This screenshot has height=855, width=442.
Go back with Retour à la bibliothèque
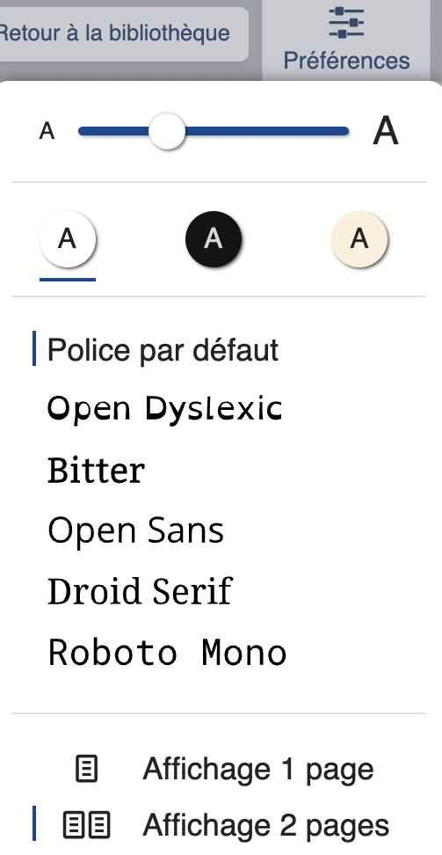pyautogui.click(x=114, y=33)
